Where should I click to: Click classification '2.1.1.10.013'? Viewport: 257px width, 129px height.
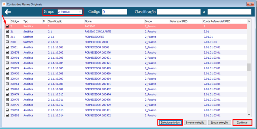[56, 110]
